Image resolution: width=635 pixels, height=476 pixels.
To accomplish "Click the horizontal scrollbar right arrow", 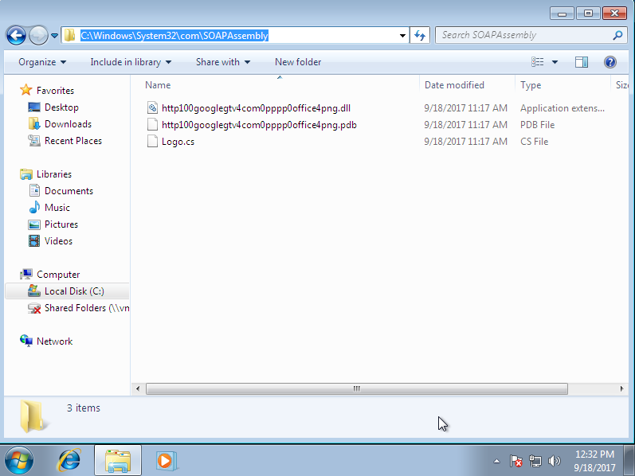I will (621, 388).
